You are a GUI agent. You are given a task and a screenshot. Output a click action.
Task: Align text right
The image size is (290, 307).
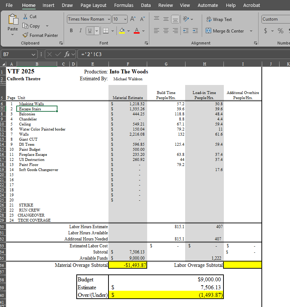click(x=175, y=30)
